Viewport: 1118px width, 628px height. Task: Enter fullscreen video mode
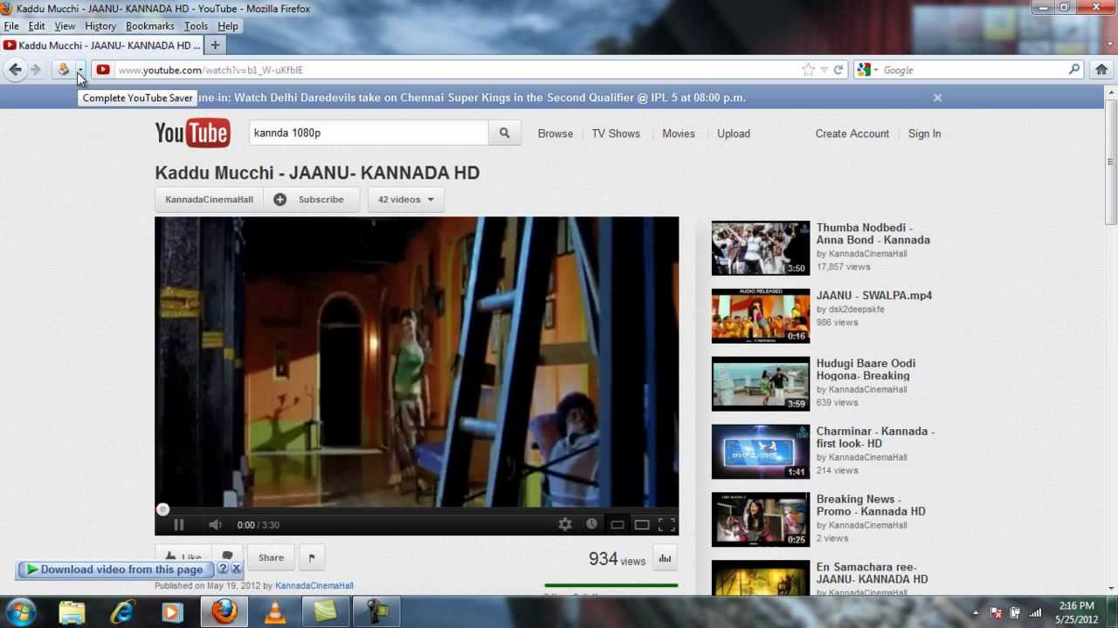point(666,524)
